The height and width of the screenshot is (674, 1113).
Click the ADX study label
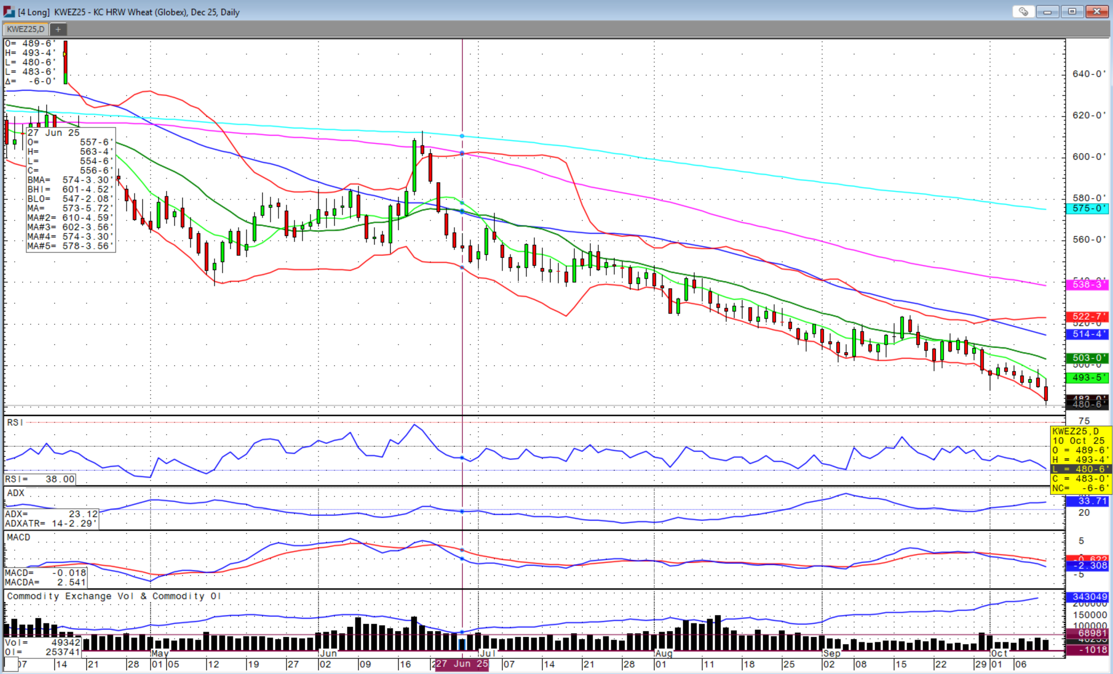pos(16,493)
